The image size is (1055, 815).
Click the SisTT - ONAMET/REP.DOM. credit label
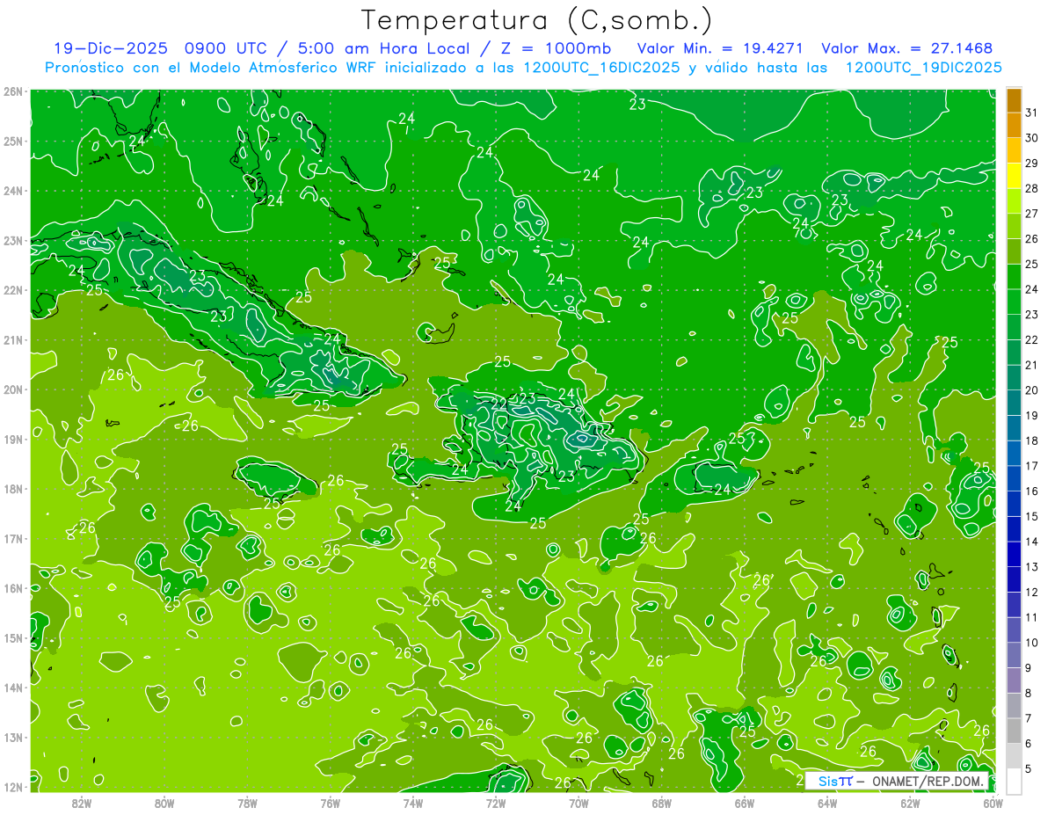click(899, 781)
